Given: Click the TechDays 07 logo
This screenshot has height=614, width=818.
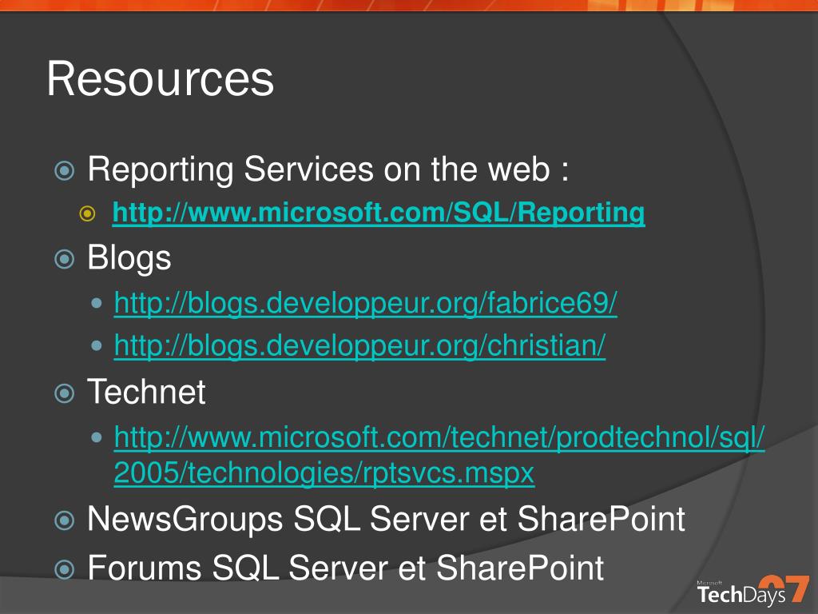Looking at the screenshot, I should tap(752, 590).
